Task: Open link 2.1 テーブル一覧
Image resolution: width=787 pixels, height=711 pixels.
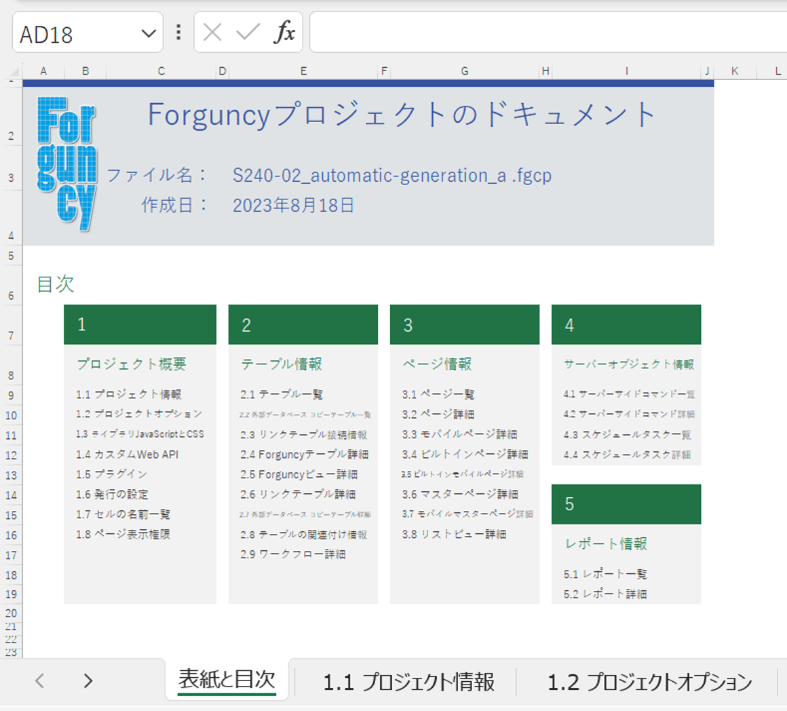Action: (281, 394)
